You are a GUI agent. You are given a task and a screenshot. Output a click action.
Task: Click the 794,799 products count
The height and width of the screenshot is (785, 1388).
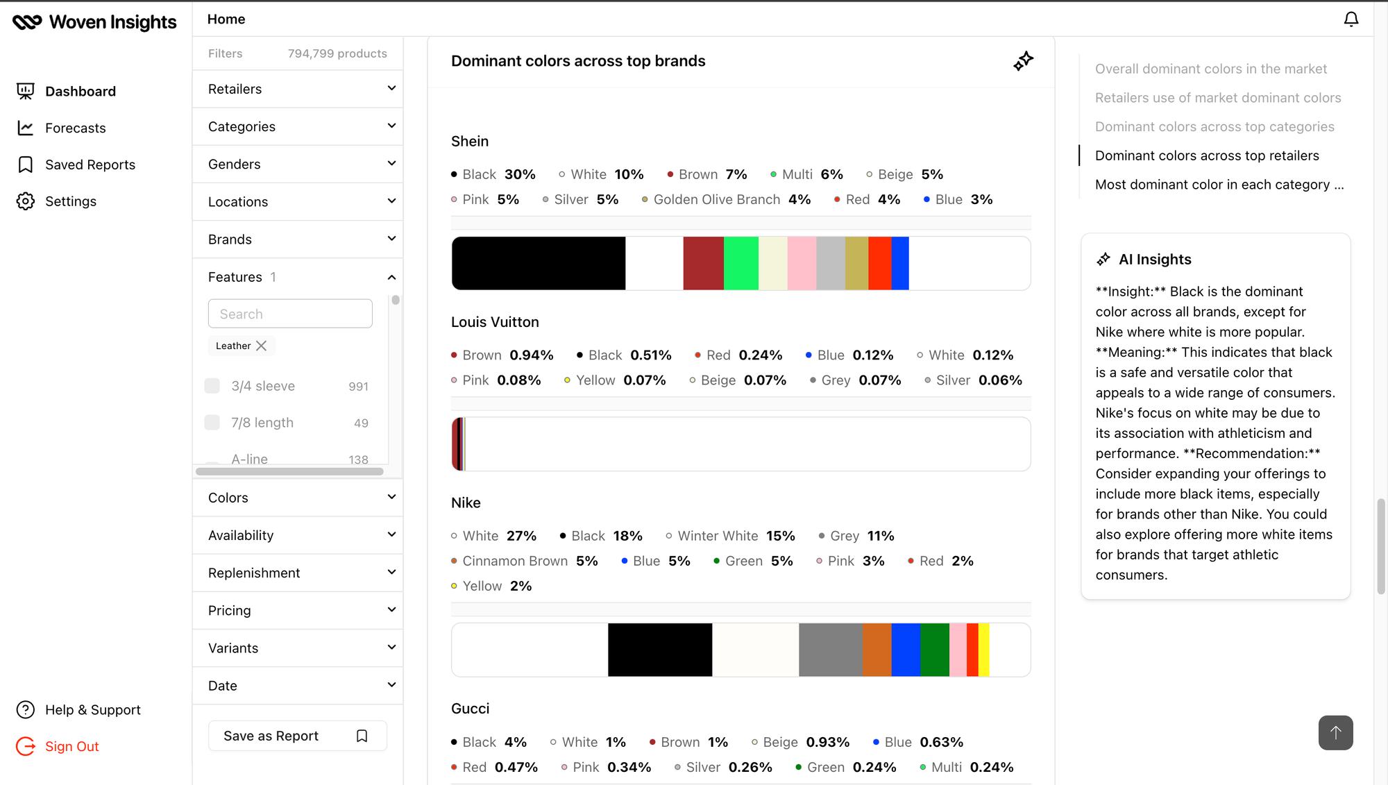(x=337, y=53)
